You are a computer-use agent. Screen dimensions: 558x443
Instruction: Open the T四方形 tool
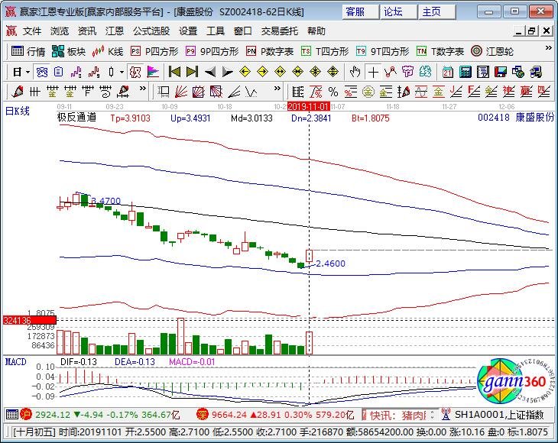(x=325, y=51)
